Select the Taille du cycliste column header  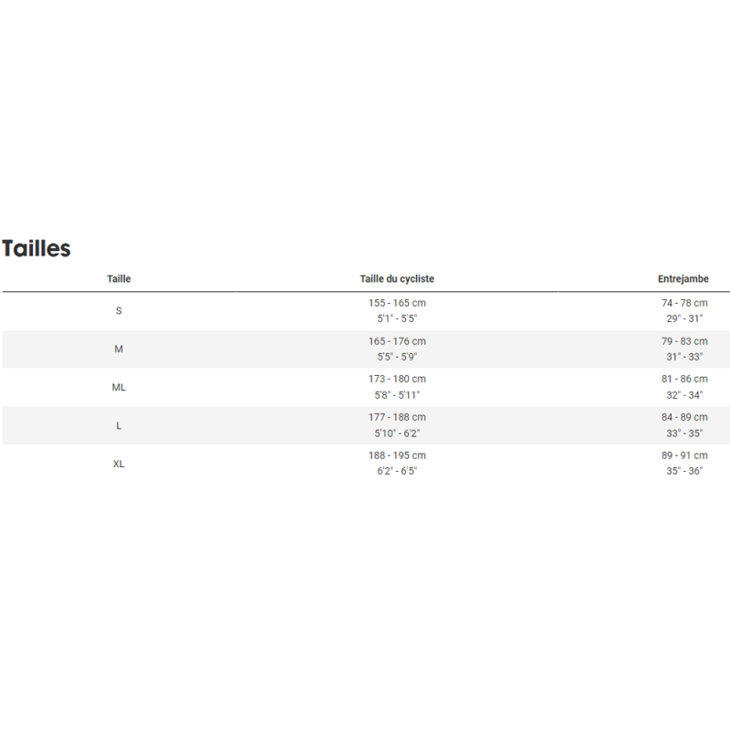coord(397,279)
